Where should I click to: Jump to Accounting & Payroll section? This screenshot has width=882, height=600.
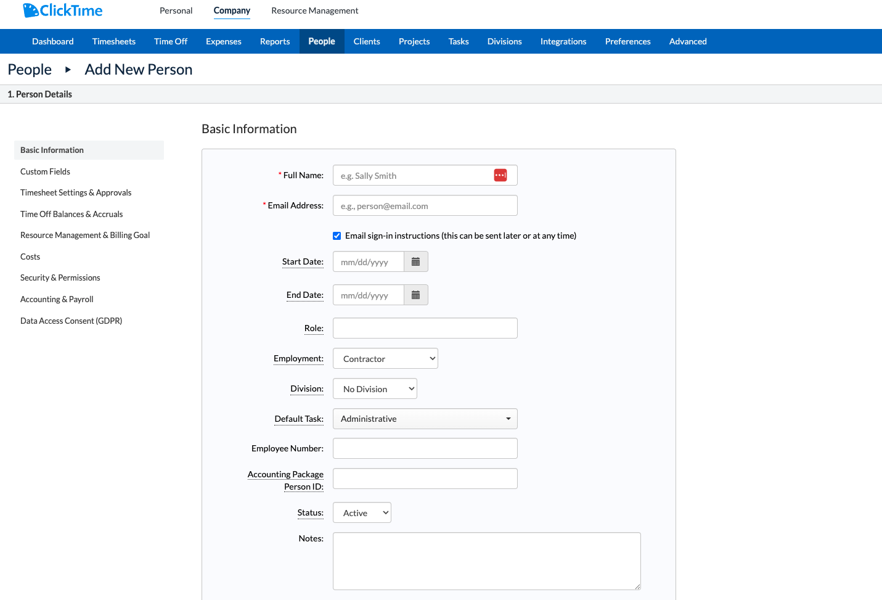57,299
